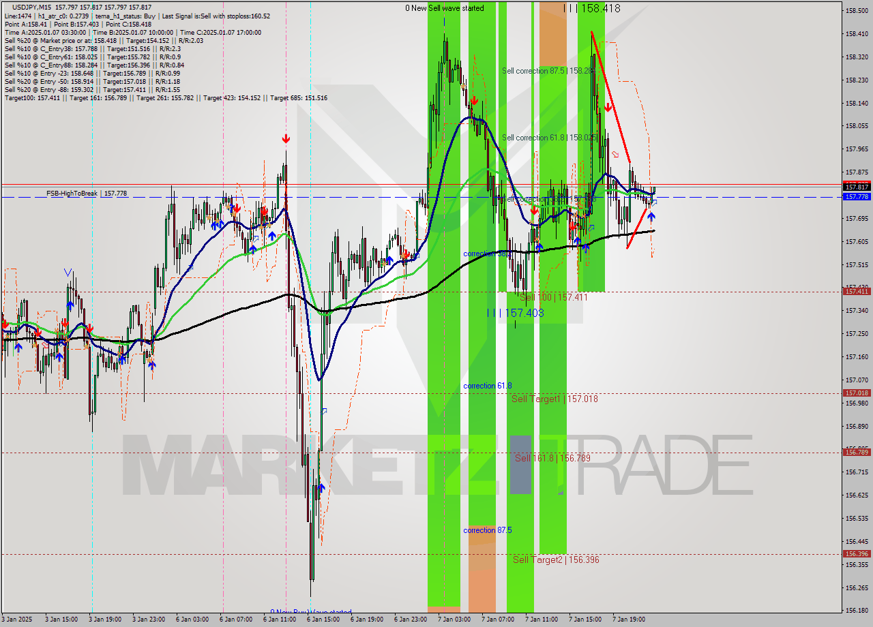Click 'Sell 100 | 157.411' label
Screen dimensions: 873x627
[554, 298]
